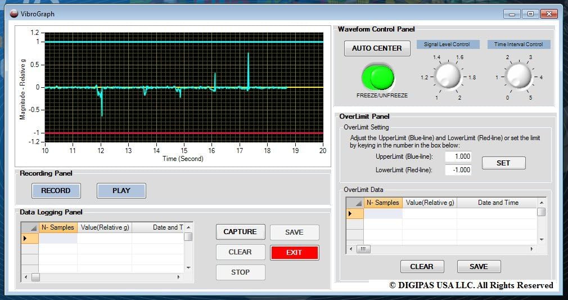The width and height of the screenshot is (568, 300).
Task: Select the N- Samples column header in OverLimit Data
Action: tap(383, 203)
